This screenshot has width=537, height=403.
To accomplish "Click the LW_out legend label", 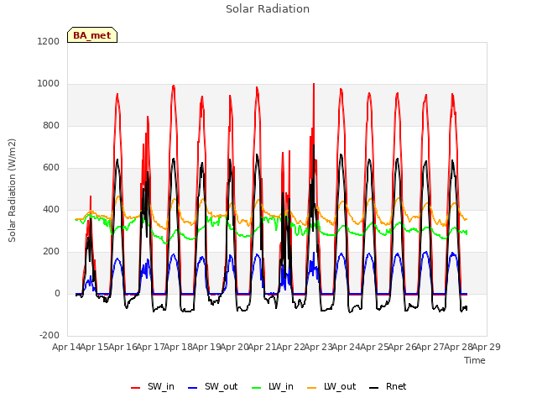I will click(x=340, y=386).
